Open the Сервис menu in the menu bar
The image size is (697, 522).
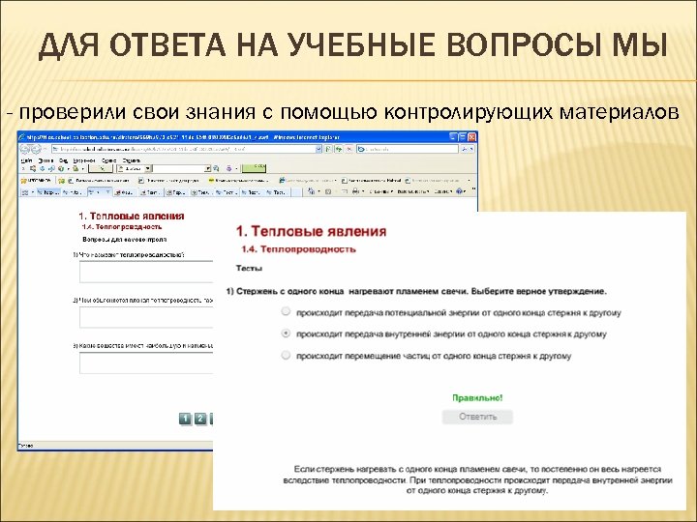pyautogui.click(x=108, y=160)
